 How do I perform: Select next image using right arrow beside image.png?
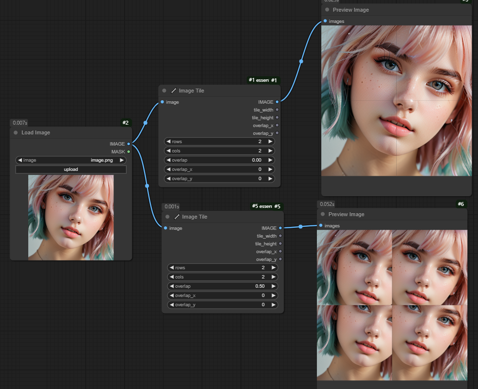(121, 160)
